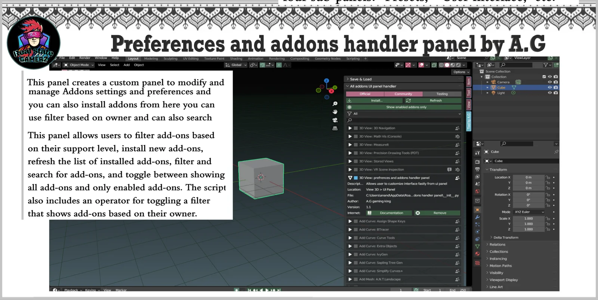The width and height of the screenshot is (598, 300).
Task: Open the Object Data mesh tab icon
Action: (477, 246)
